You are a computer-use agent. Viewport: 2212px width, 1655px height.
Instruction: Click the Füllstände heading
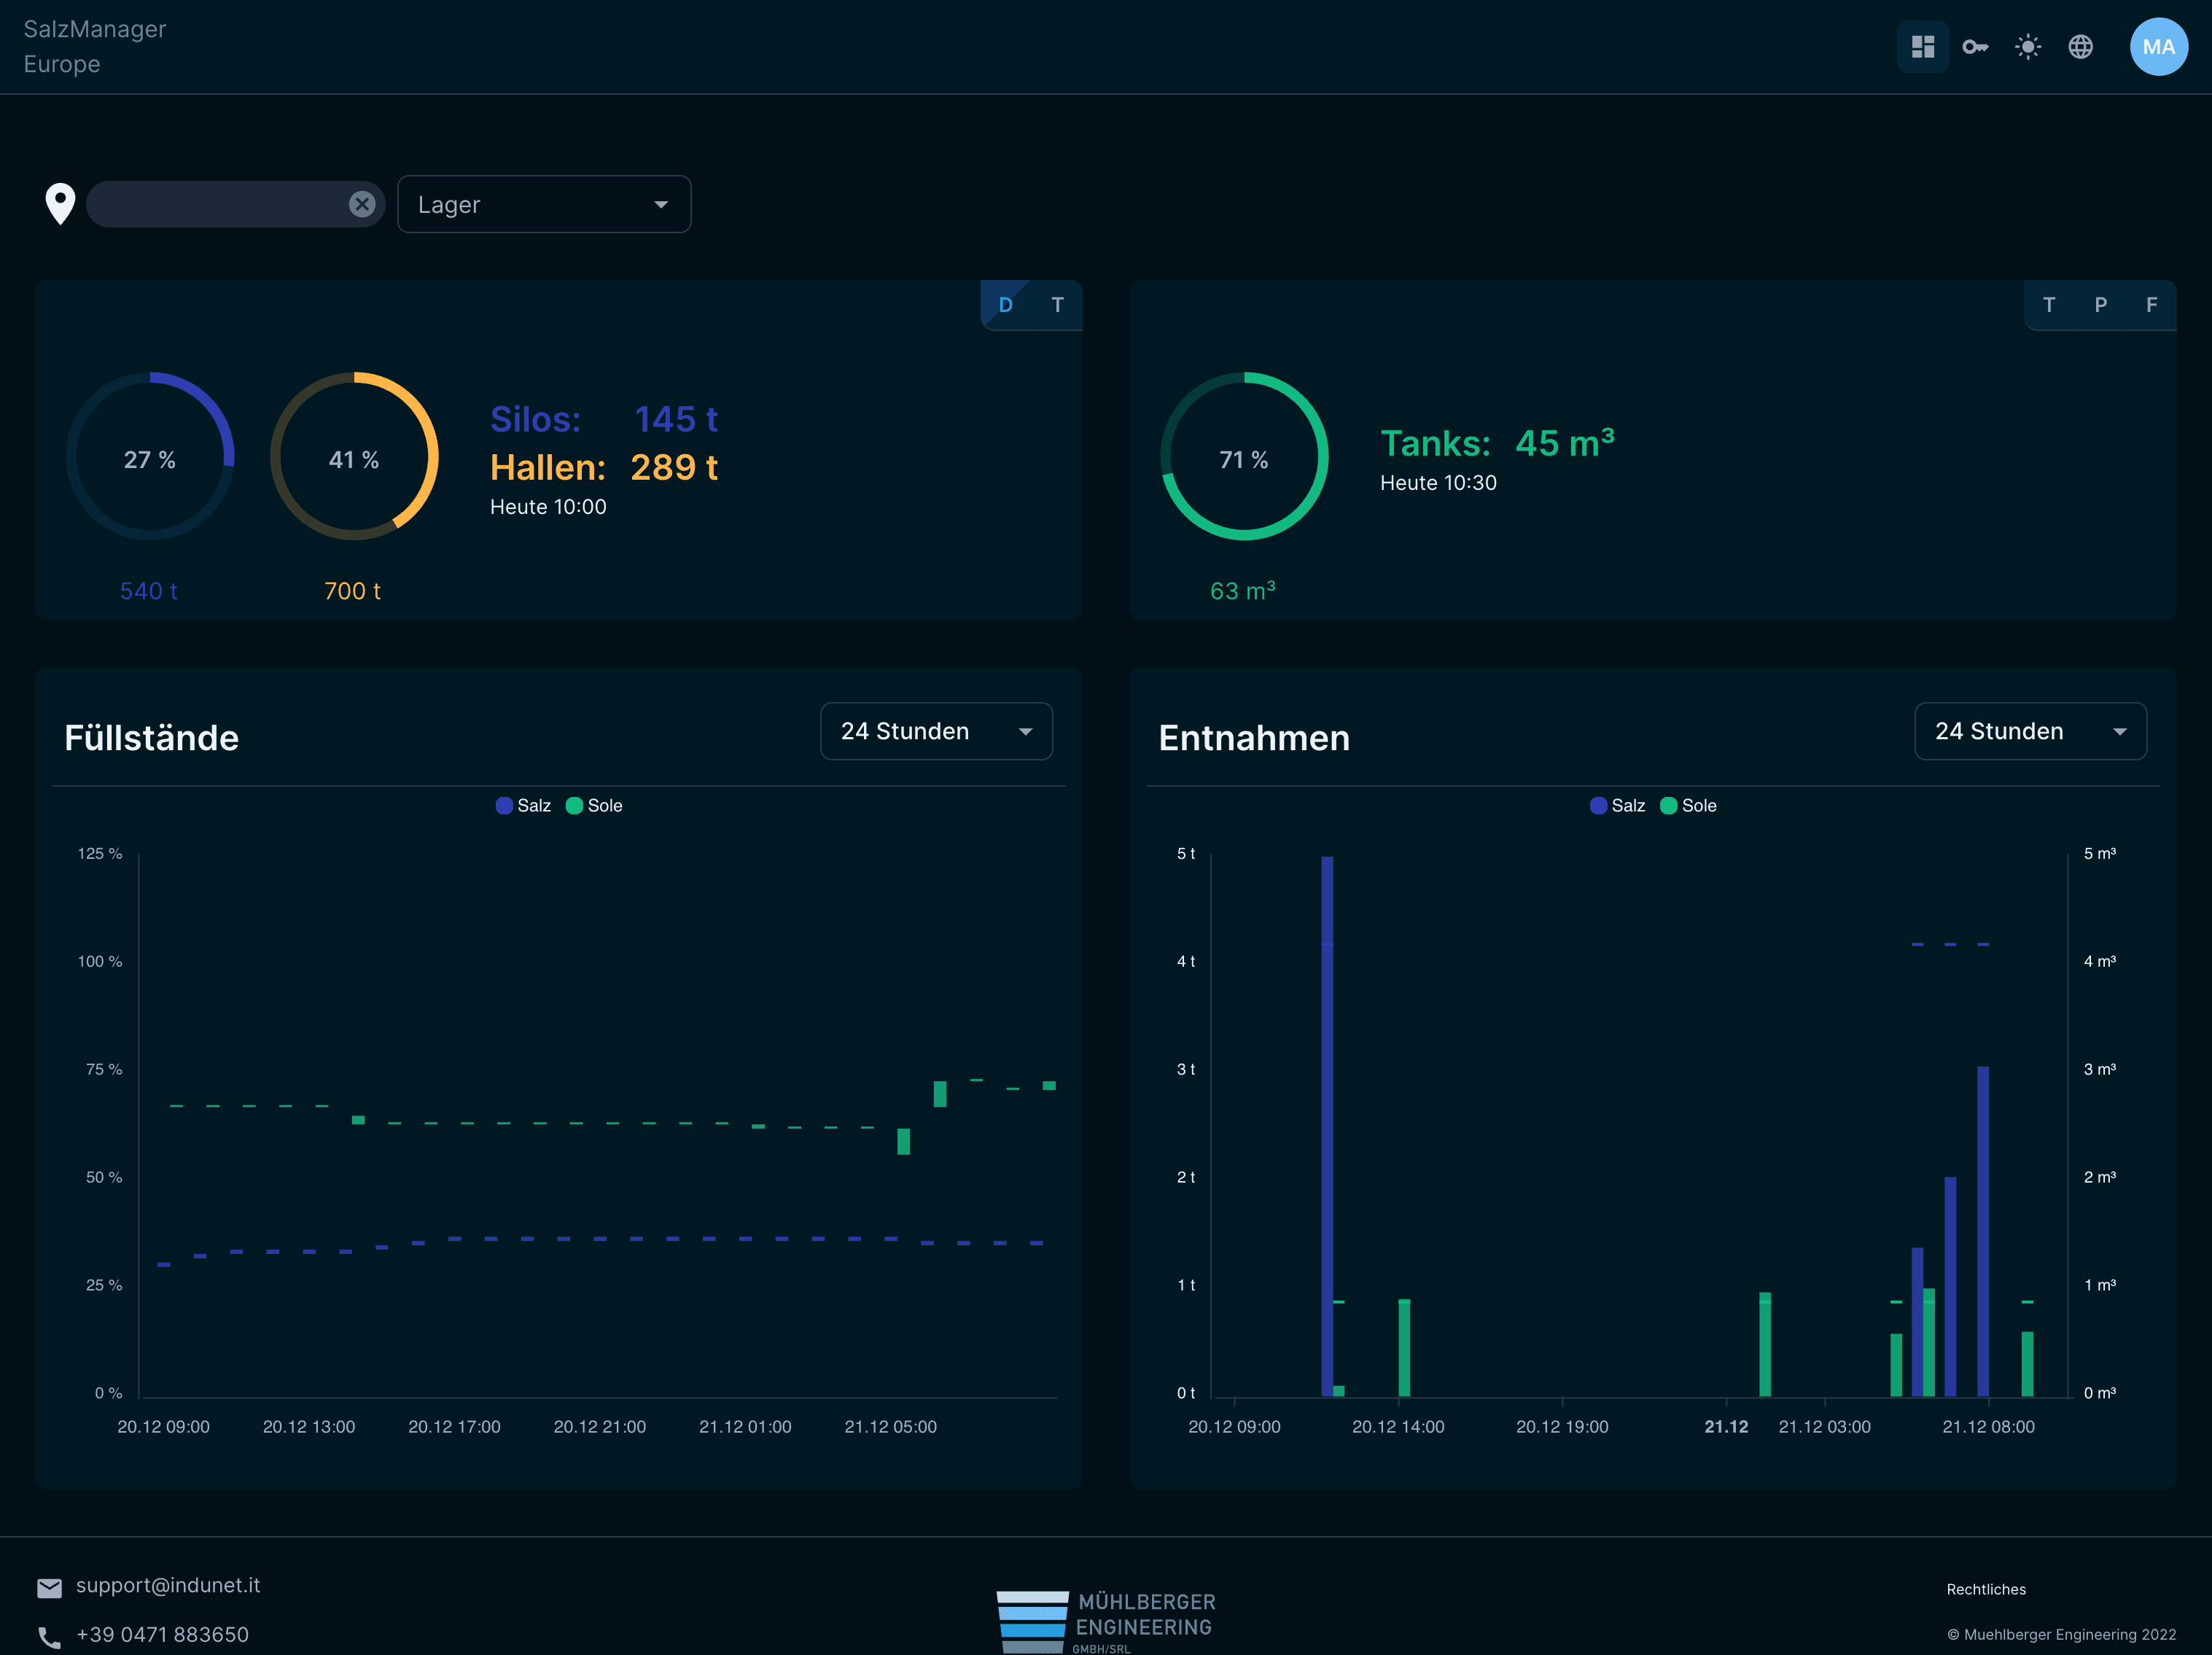click(x=151, y=738)
